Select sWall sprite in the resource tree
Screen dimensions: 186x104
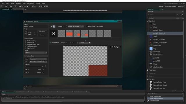155,36
